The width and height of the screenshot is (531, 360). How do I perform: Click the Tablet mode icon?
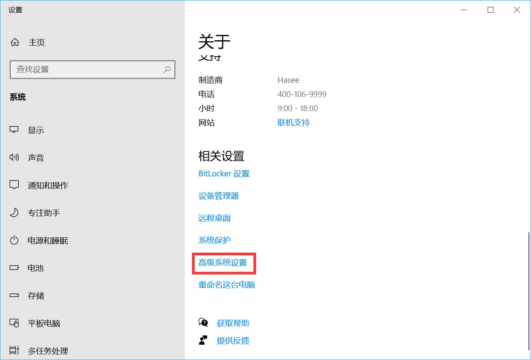coord(14,323)
